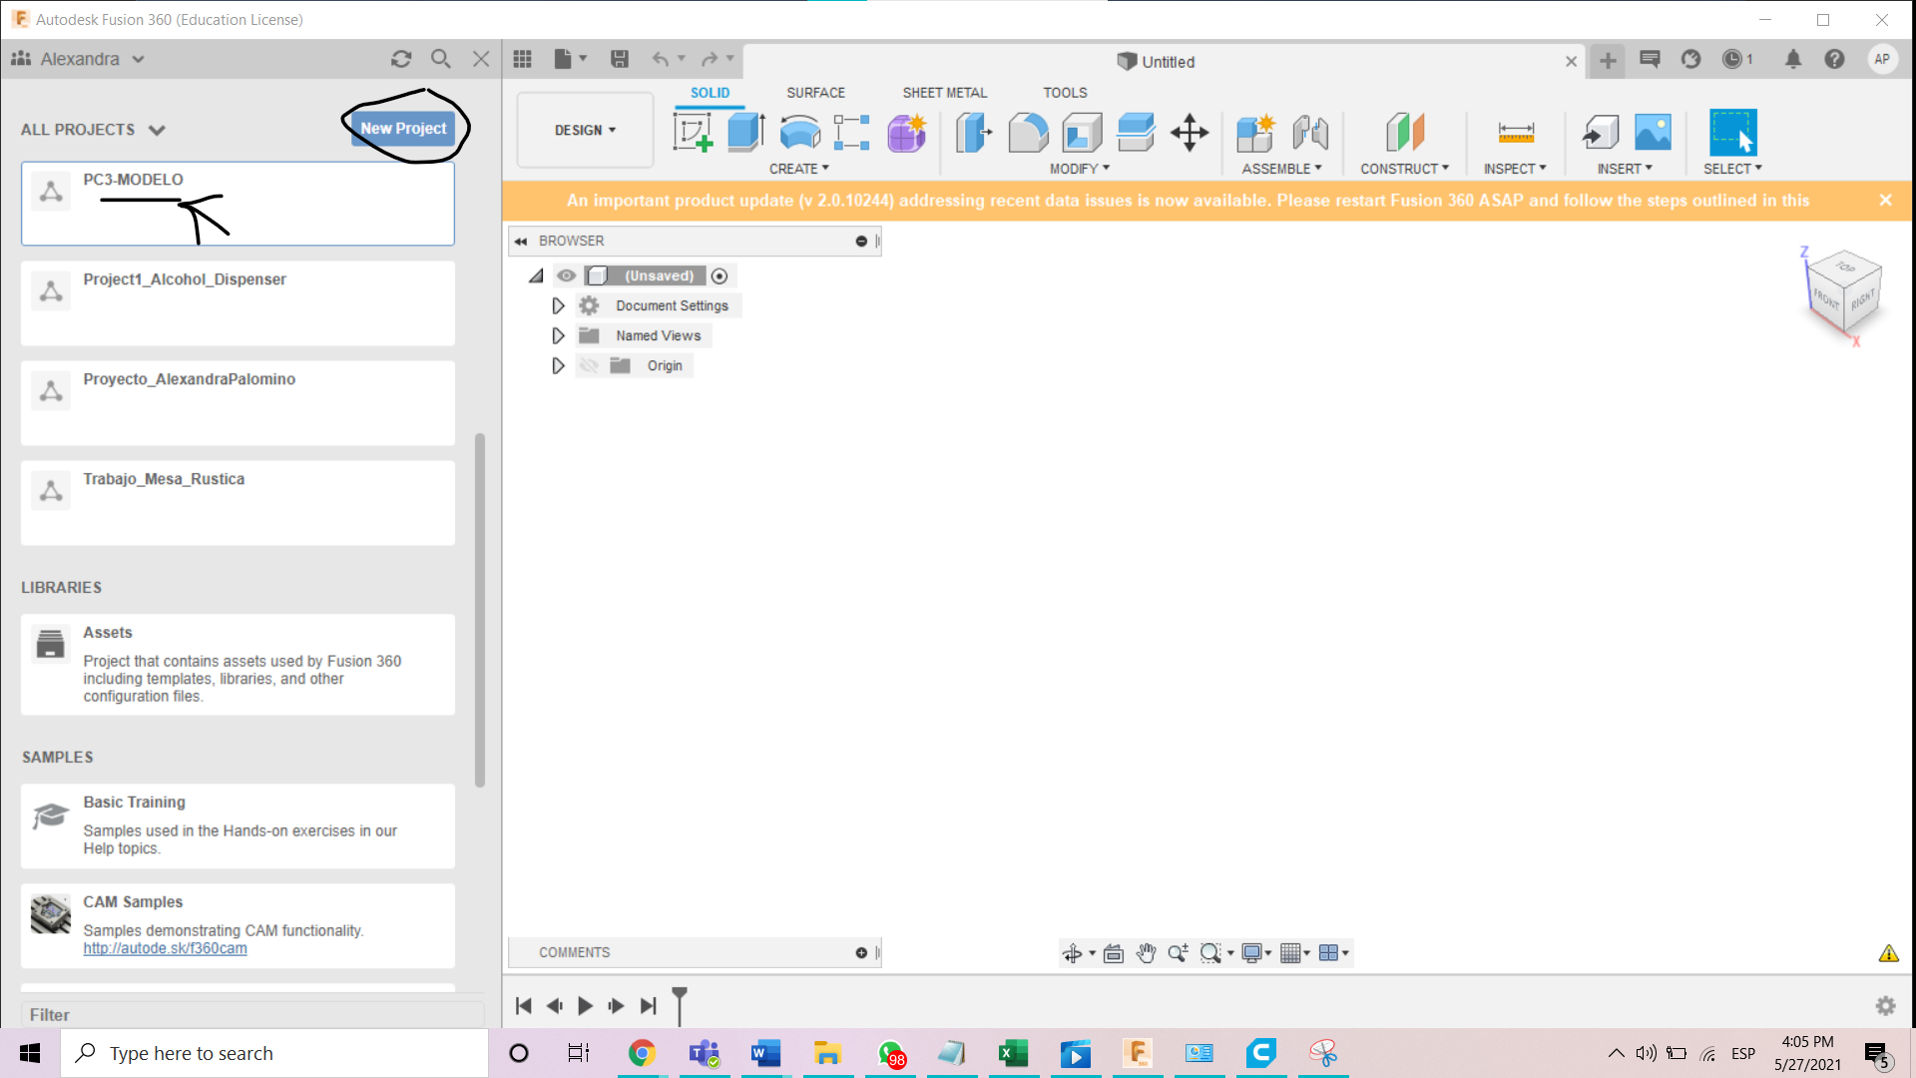The width and height of the screenshot is (1916, 1078).
Task: Toggle the data panel grid icon
Action: pos(522,59)
